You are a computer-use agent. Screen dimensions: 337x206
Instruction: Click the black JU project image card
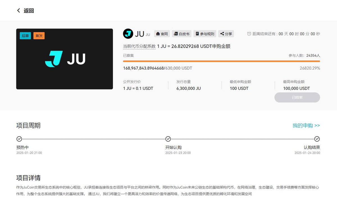tap(65, 59)
